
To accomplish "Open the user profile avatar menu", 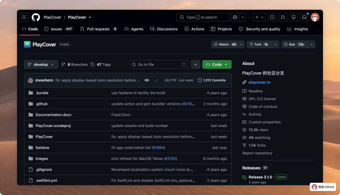I will [315, 17].
